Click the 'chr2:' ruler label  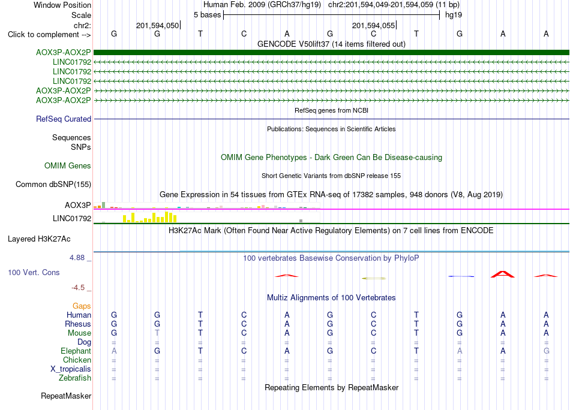pos(83,25)
